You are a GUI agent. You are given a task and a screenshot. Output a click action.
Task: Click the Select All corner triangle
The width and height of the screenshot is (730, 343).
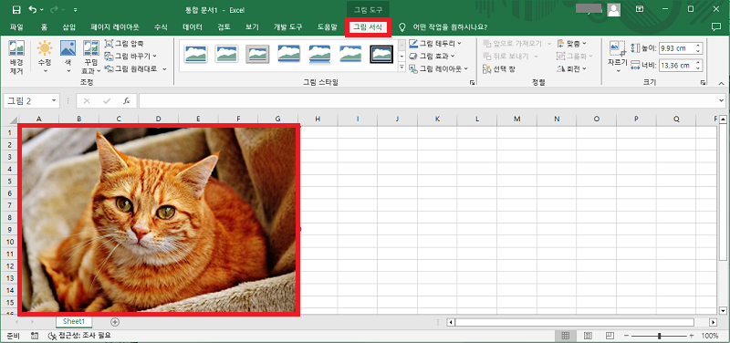[13, 120]
